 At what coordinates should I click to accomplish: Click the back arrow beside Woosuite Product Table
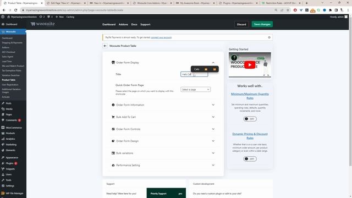pos(105,46)
